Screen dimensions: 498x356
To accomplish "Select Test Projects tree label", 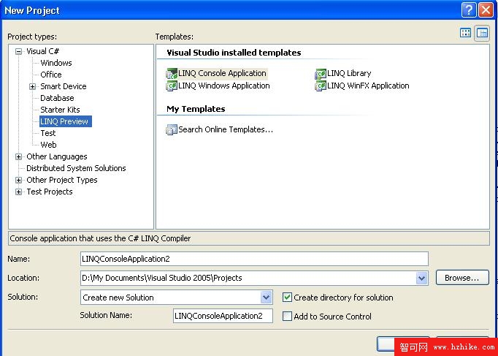I will (49, 192).
